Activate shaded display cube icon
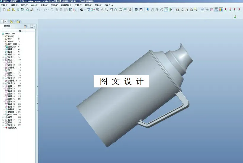This screenshot has height=163, width=243. 166,9
